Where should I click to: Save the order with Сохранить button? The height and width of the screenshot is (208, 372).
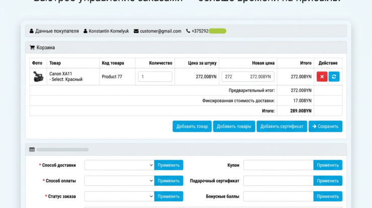[x=325, y=127]
